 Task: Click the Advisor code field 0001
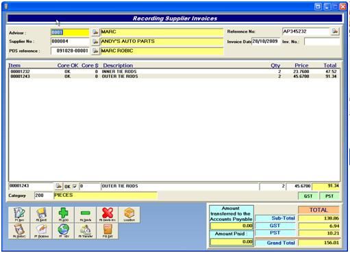[x=70, y=32]
